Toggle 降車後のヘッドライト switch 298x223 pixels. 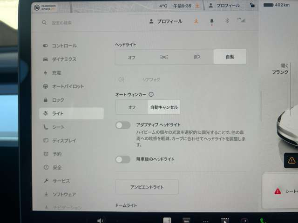(123, 159)
